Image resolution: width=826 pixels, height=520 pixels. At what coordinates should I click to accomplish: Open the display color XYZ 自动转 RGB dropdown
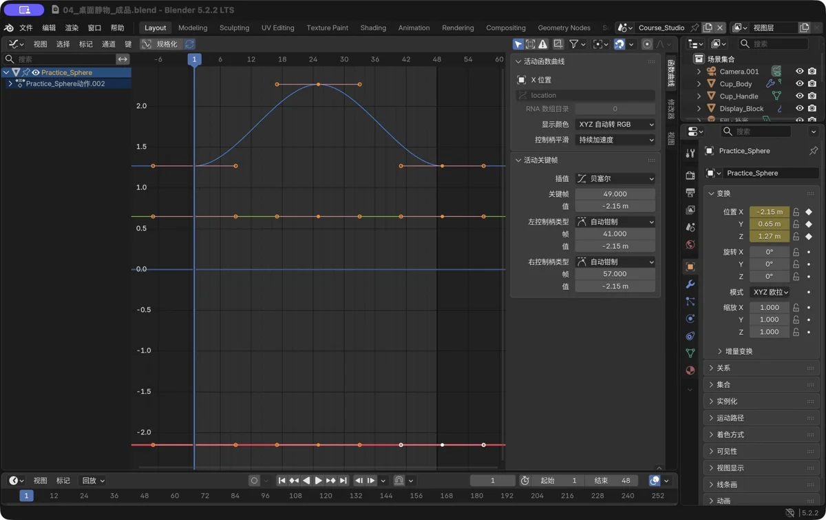click(x=615, y=125)
